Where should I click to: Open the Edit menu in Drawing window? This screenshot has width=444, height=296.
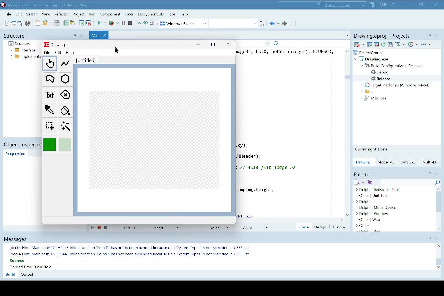[58, 53]
